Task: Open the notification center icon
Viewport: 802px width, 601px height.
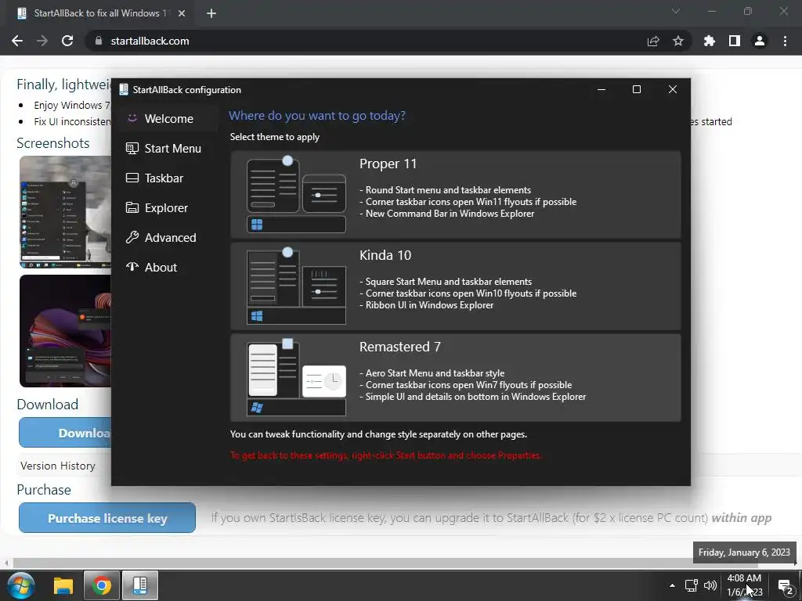Action: point(785,586)
